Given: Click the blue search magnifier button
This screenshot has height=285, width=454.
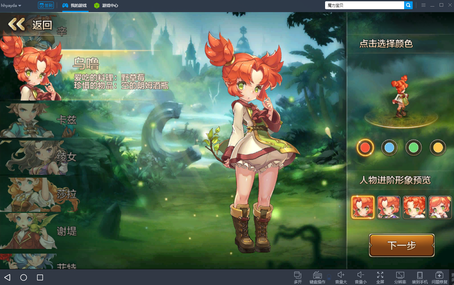Looking at the screenshot, I should point(408,5).
